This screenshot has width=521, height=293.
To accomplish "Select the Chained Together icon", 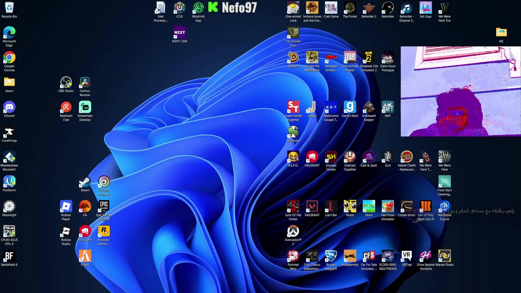I will coord(350,161).
